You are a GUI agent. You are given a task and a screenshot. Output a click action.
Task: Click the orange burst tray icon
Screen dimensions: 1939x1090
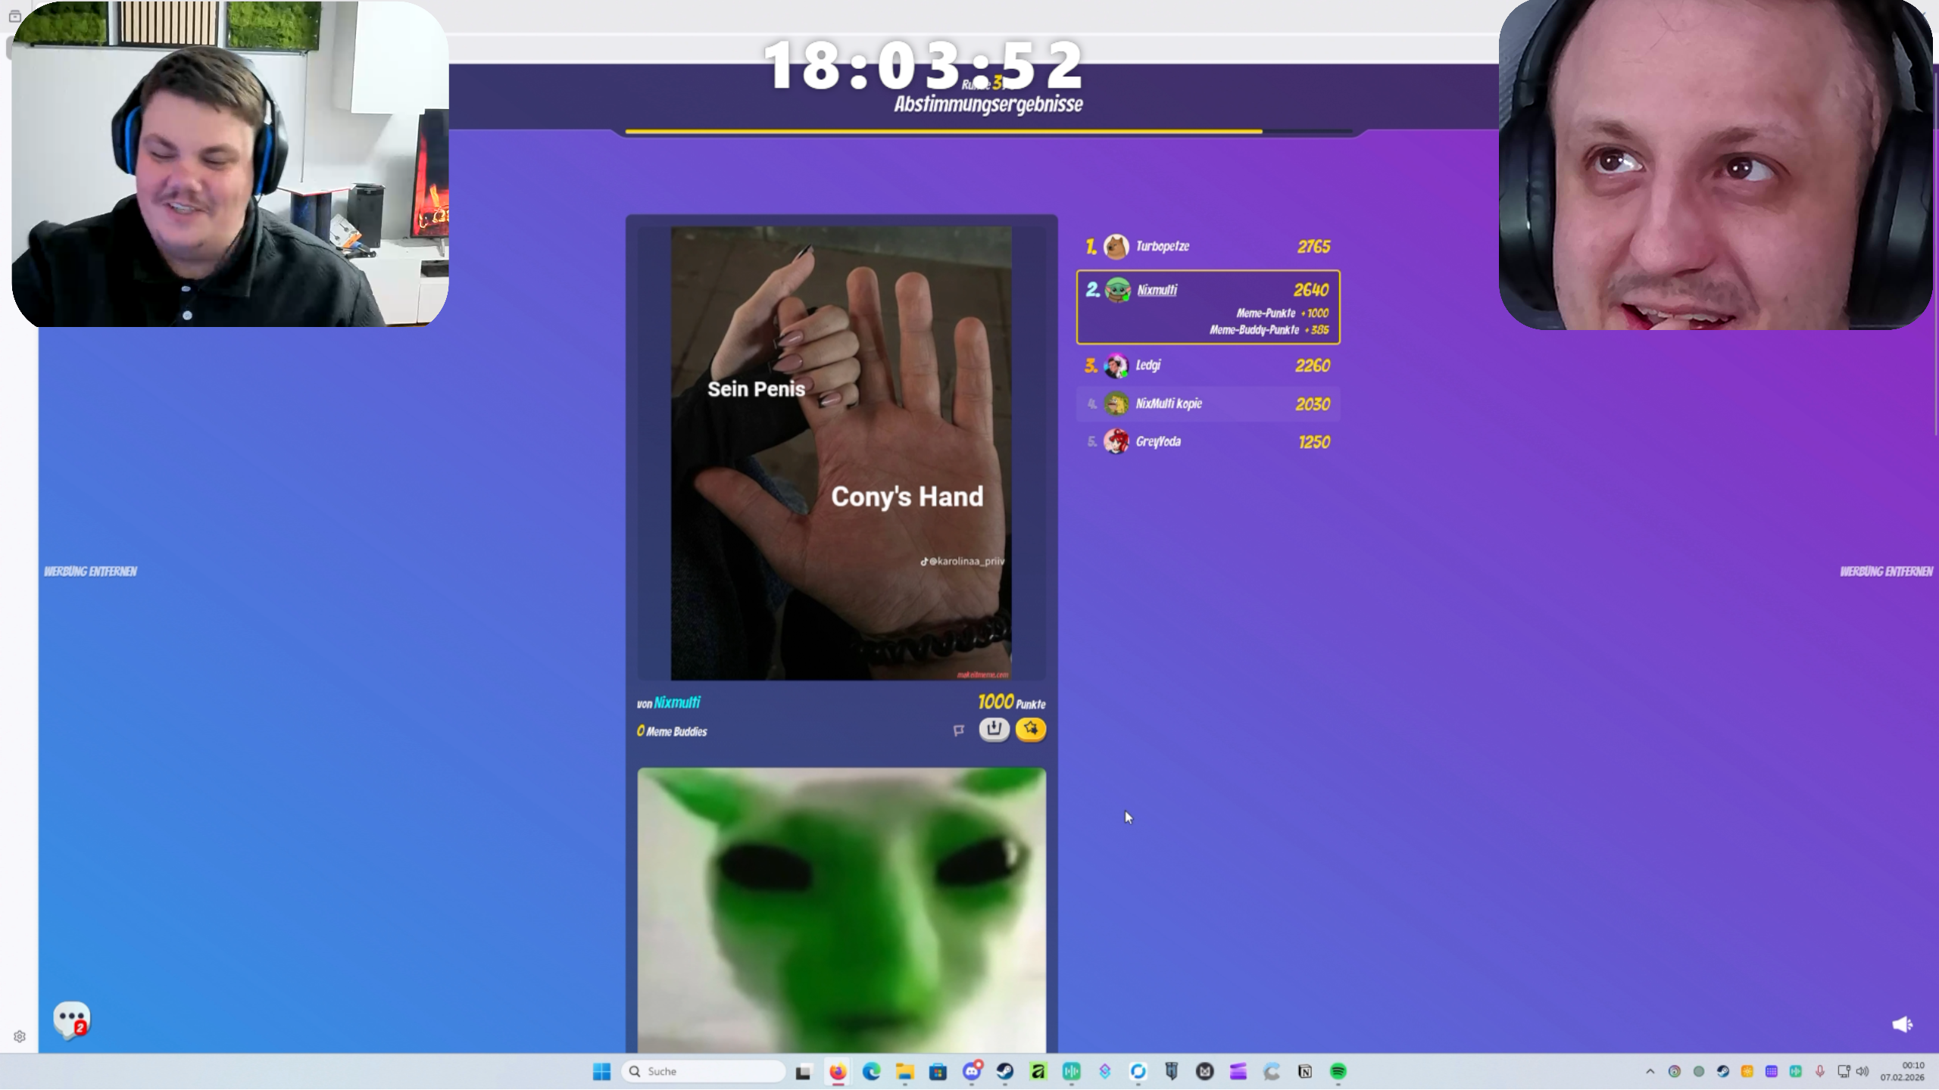1747,1071
